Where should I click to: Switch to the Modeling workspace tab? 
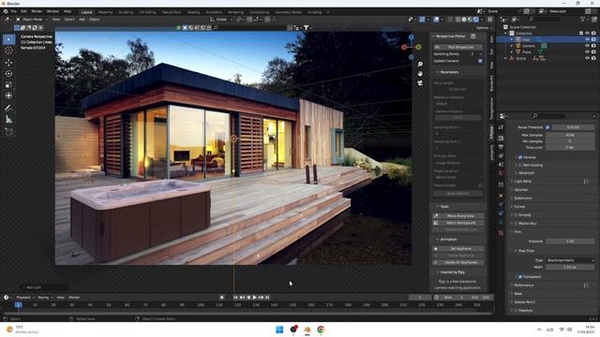tap(106, 12)
